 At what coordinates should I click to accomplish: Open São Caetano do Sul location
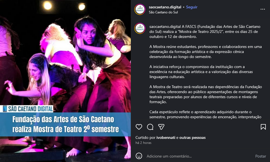coord(163,12)
